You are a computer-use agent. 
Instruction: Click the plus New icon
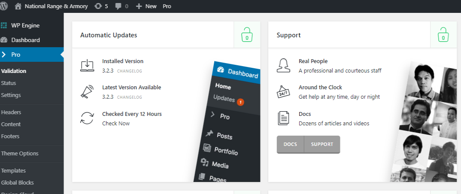pyautogui.click(x=139, y=6)
